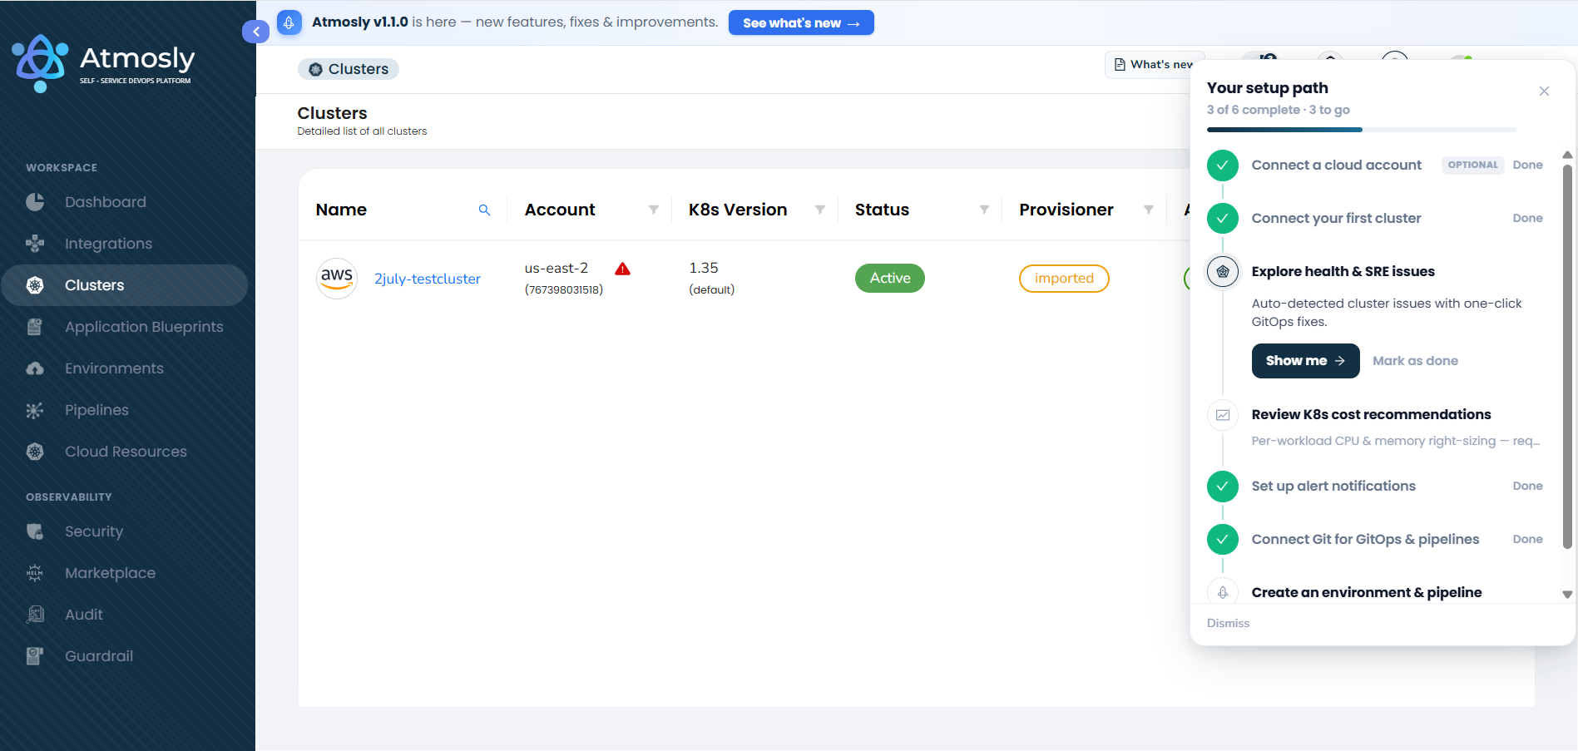Click See what's new button
1578x751 pixels.
click(801, 22)
